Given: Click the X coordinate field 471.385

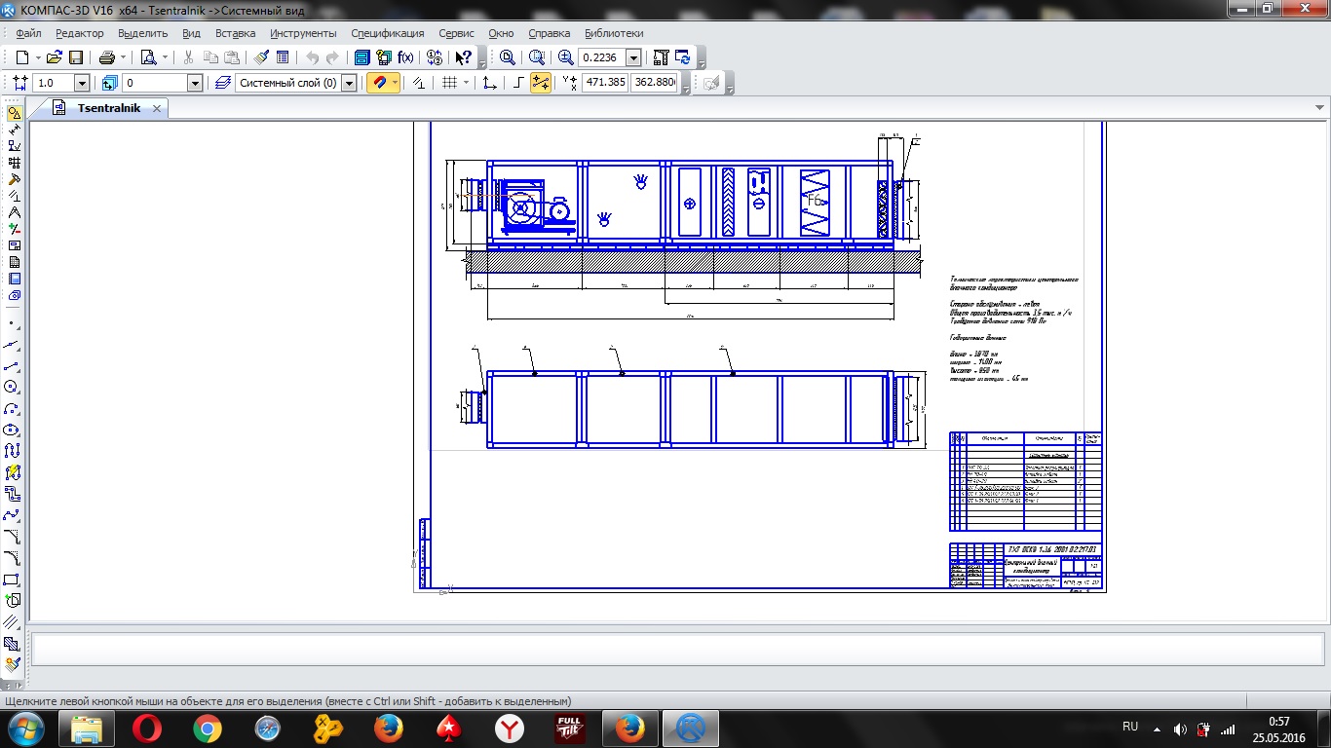Looking at the screenshot, I should (x=604, y=83).
